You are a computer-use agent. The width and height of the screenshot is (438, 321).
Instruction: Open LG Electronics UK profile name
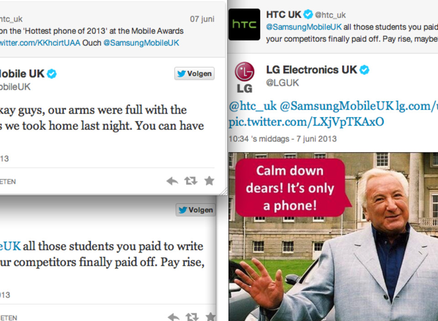coord(312,69)
